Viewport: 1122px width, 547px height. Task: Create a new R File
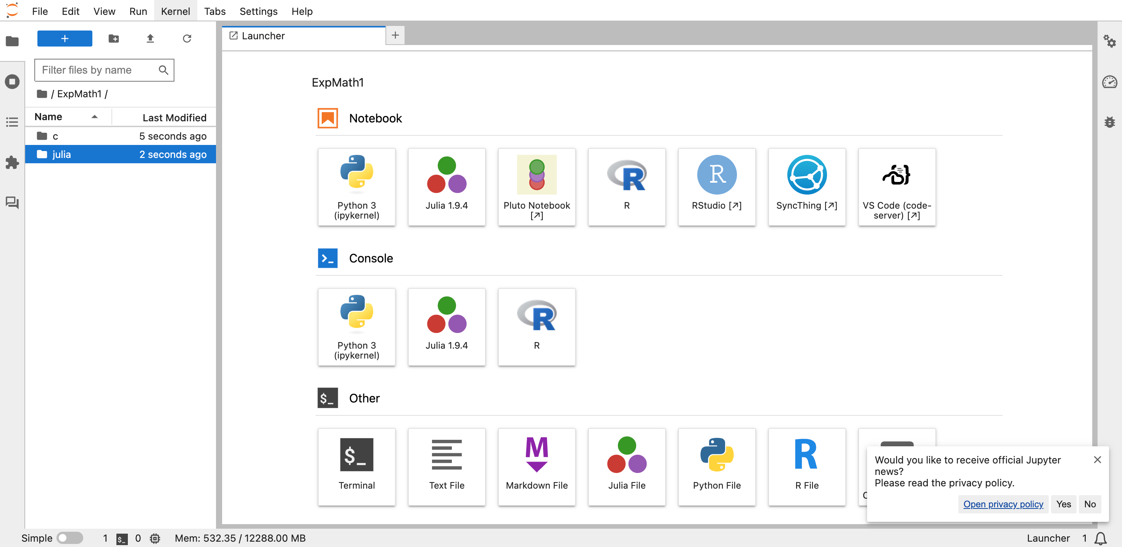coord(807,467)
